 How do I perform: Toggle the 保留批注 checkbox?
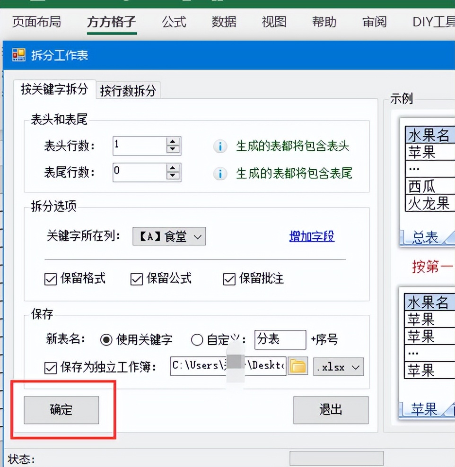pos(229,279)
